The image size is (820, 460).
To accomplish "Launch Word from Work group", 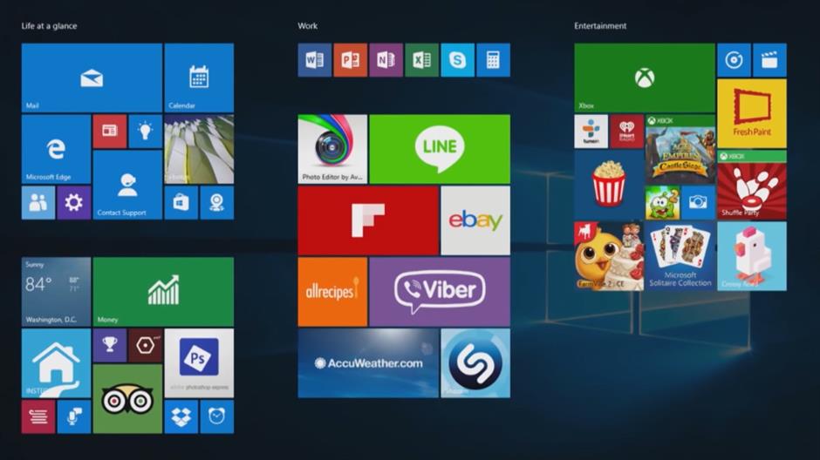I will coord(315,60).
